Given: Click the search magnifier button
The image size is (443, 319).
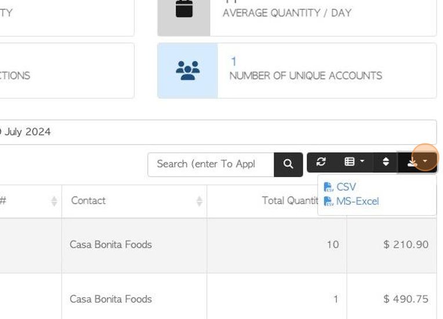Looking at the screenshot, I should tap(288, 164).
